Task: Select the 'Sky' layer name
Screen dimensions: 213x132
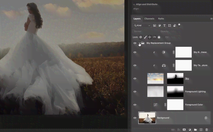Action: pos(187,78)
